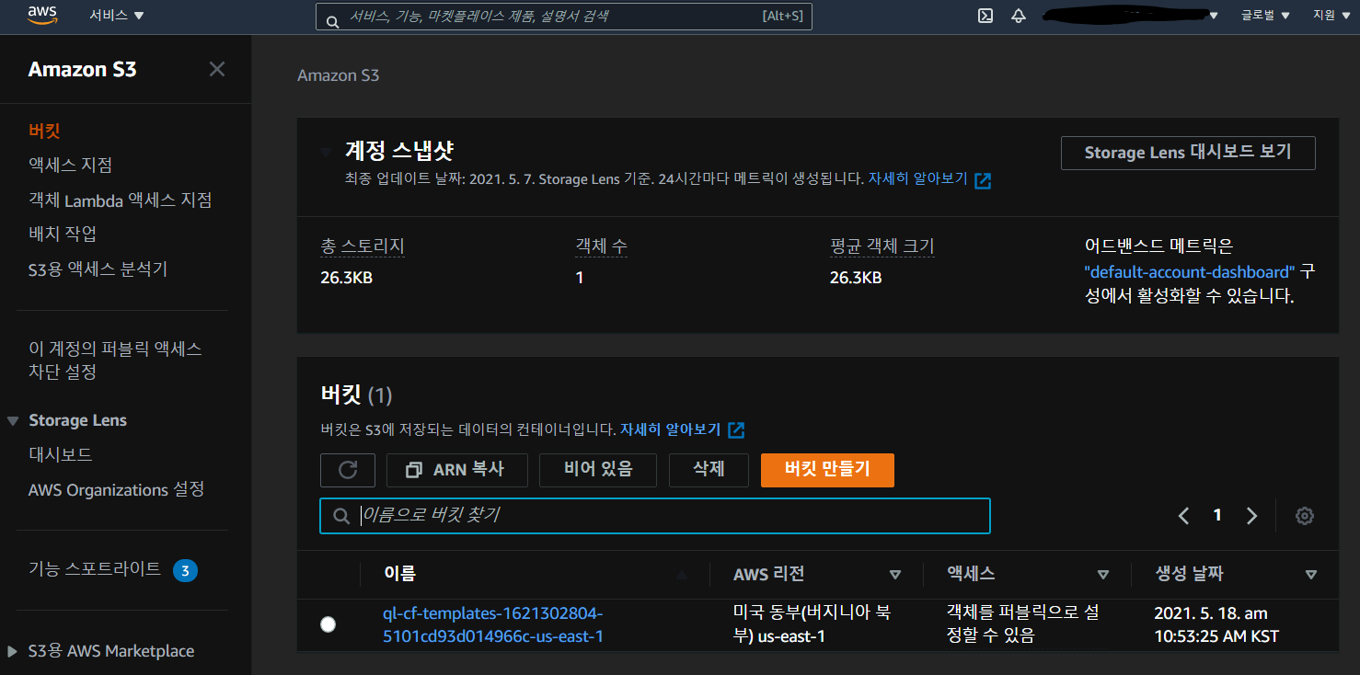
Task: Open 자세히 알아보기 link under 버킷
Action: pos(670,429)
